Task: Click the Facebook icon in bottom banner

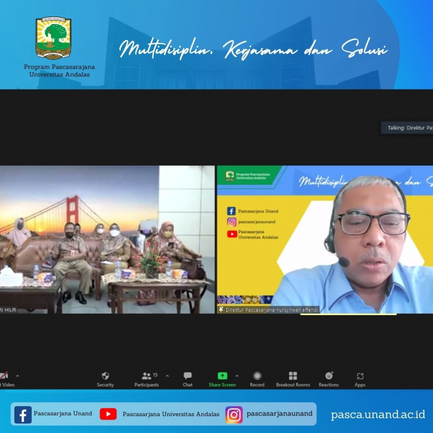Action: tap(23, 414)
